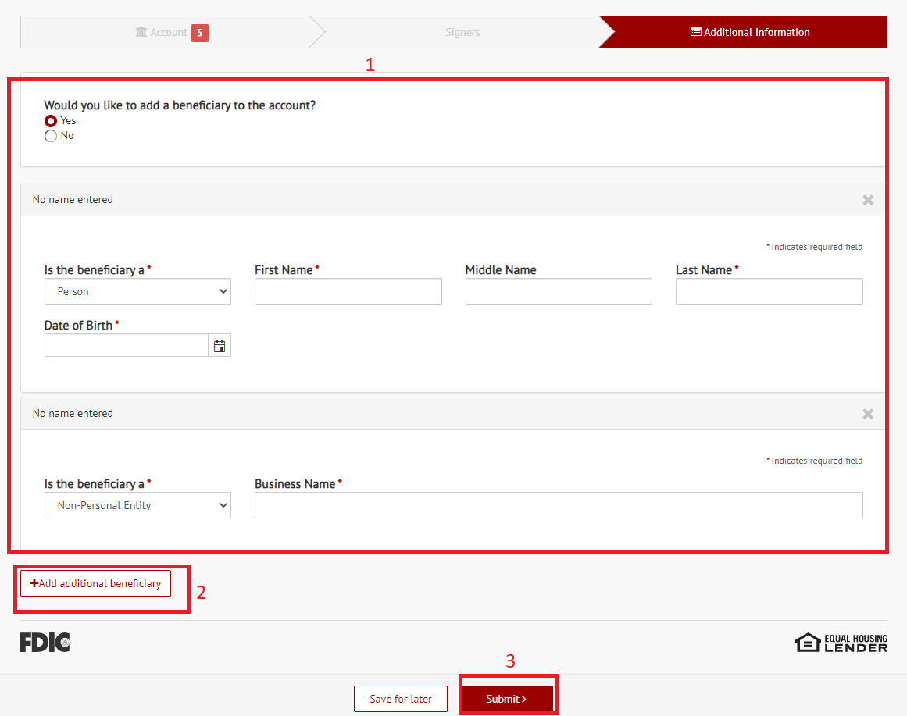Open the Non-Personal Entity type dropdown
Image resolution: width=907 pixels, height=716 pixels.
click(137, 505)
